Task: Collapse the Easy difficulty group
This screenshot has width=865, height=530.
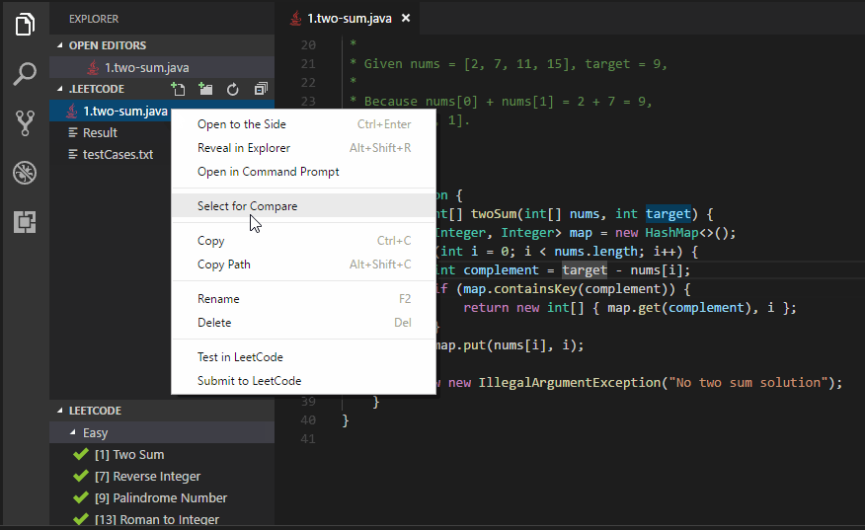Action: coord(73,432)
